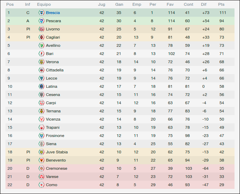Click the Ternana club crest
Viewport: 240px width, 194px height.
(x=41, y=111)
